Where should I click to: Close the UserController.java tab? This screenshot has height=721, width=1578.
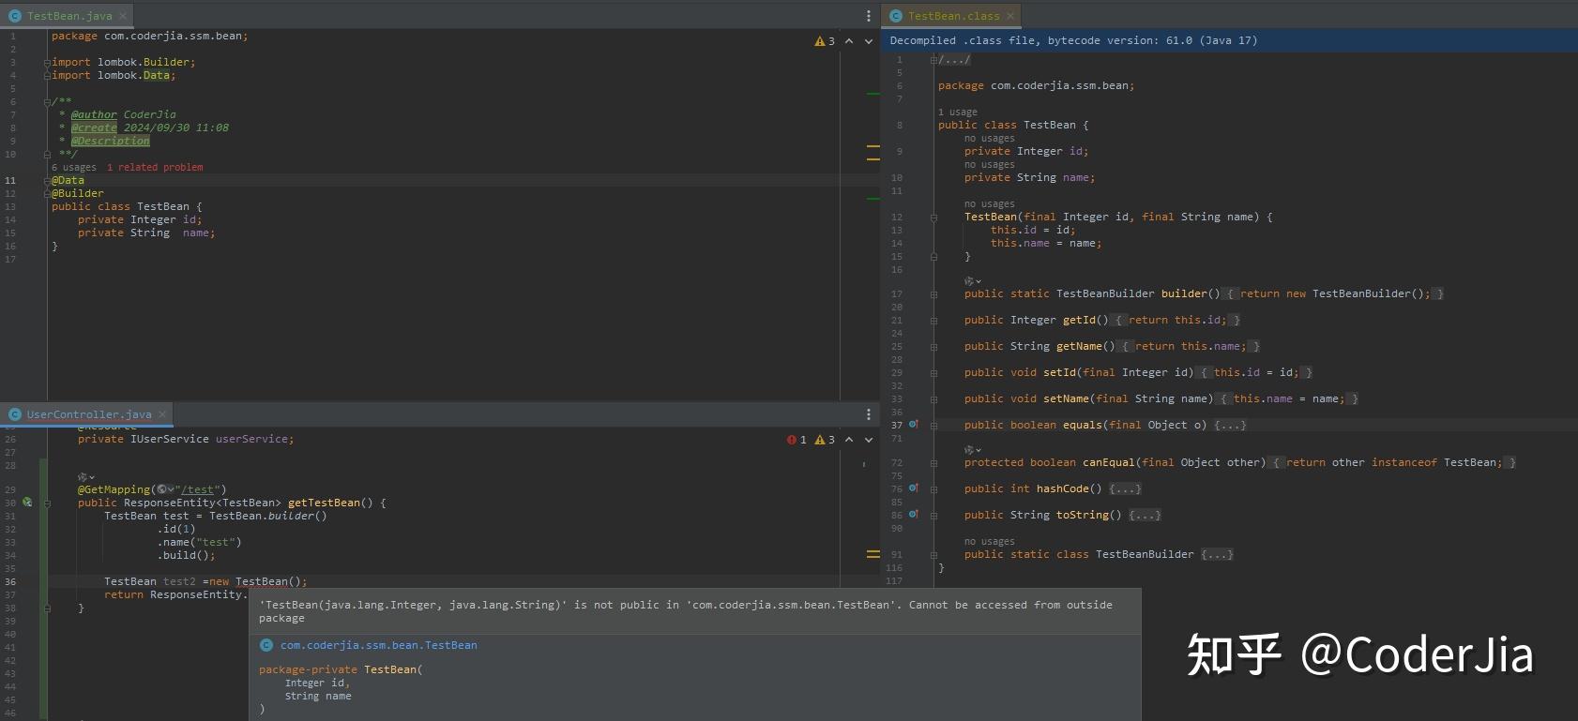click(162, 414)
